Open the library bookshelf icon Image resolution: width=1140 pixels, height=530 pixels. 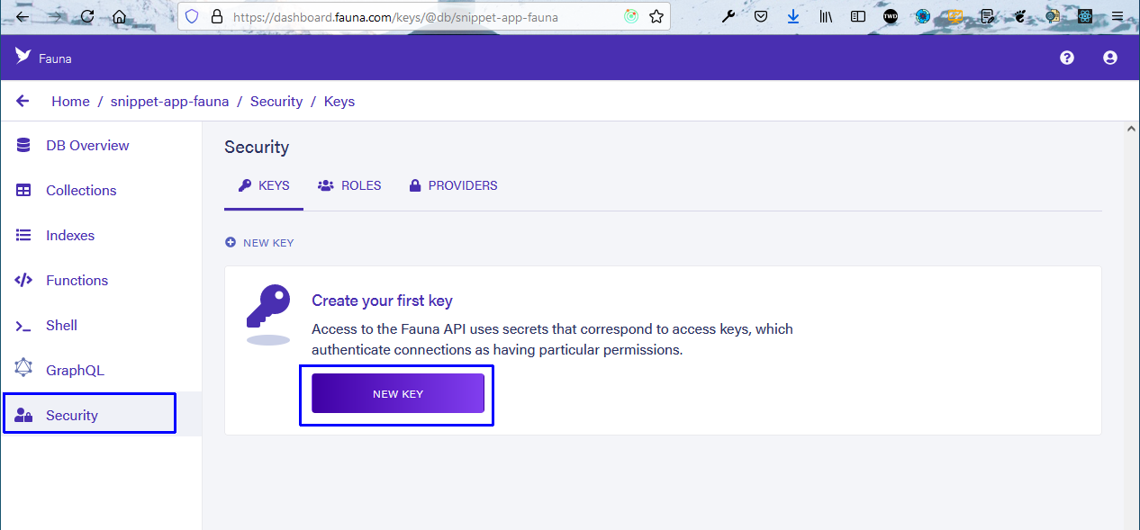pyautogui.click(x=826, y=16)
